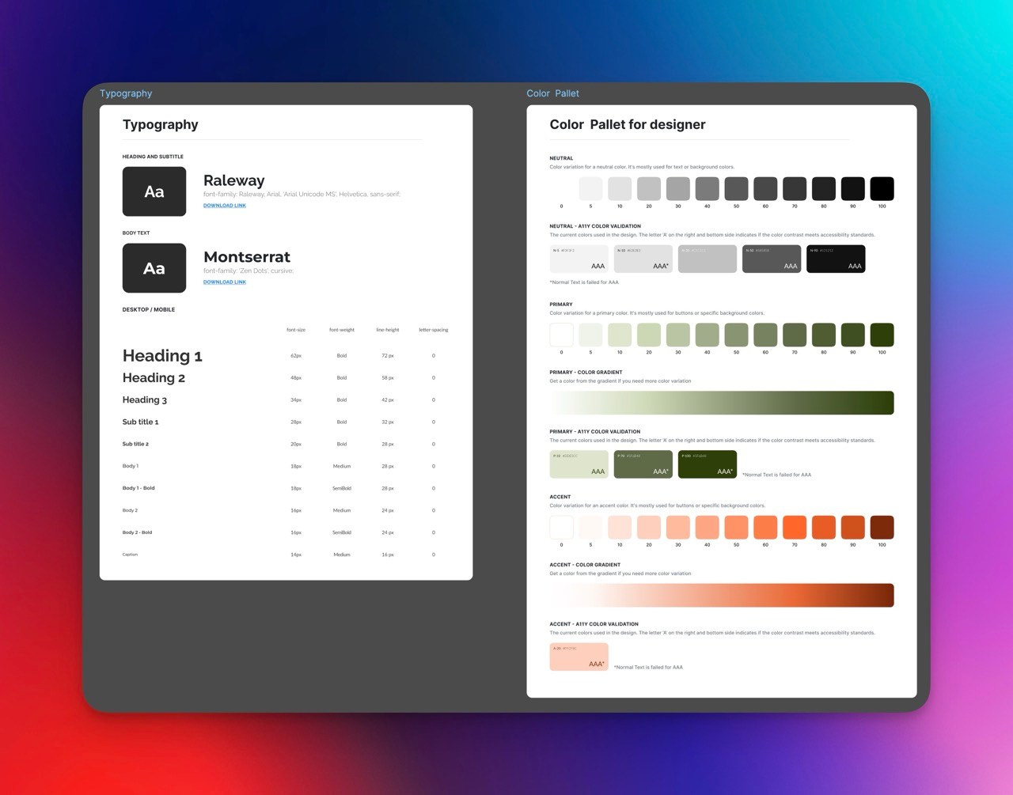The width and height of the screenshot is (1013, 795).
Task: Click the Accent orange color gradient bar
Action: pos(722,596)
